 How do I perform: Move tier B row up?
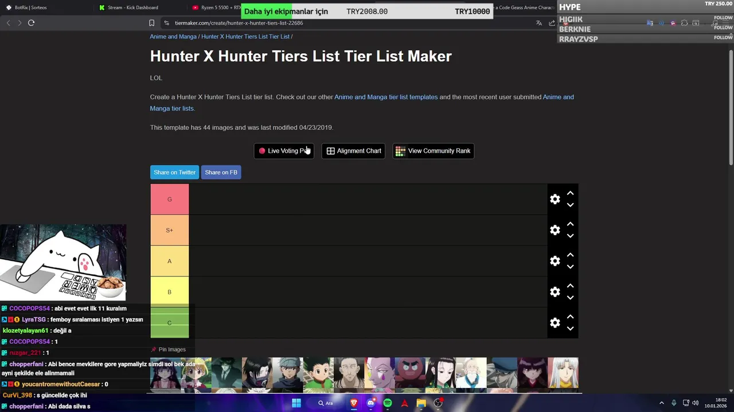(x=570, y=286)
